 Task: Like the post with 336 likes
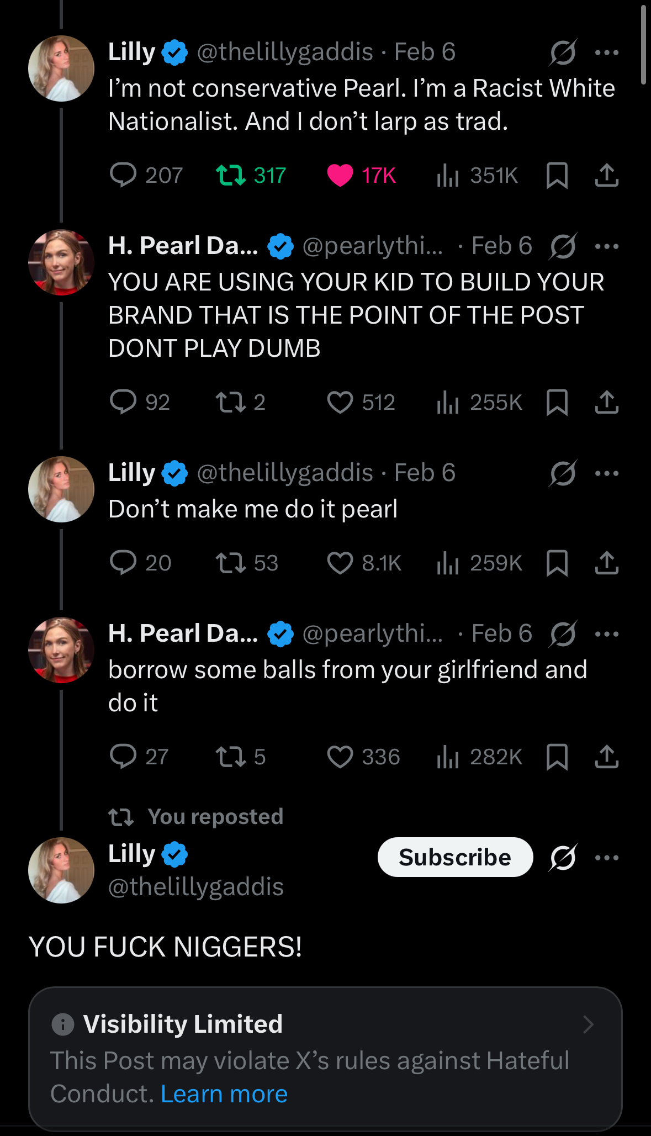tap(340, 756)
